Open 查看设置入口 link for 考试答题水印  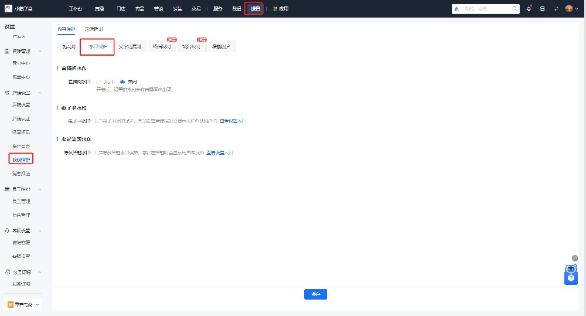coord(219,153)
